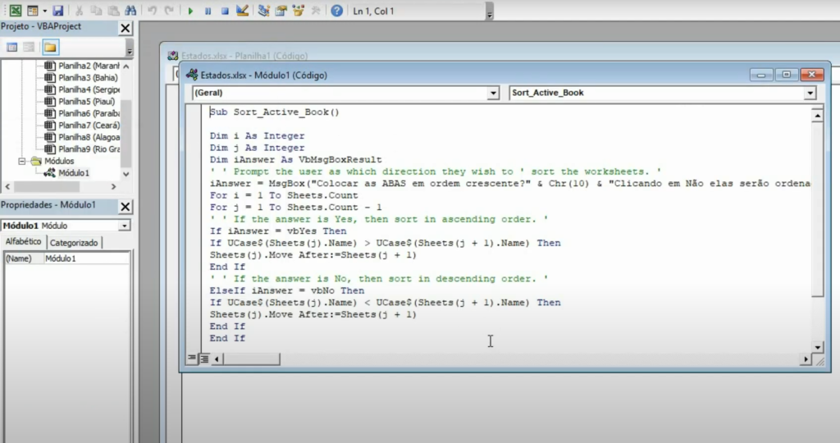Open the (Geral) object dropdown
This screenshot has height=443, width=840.
point(493,94)
